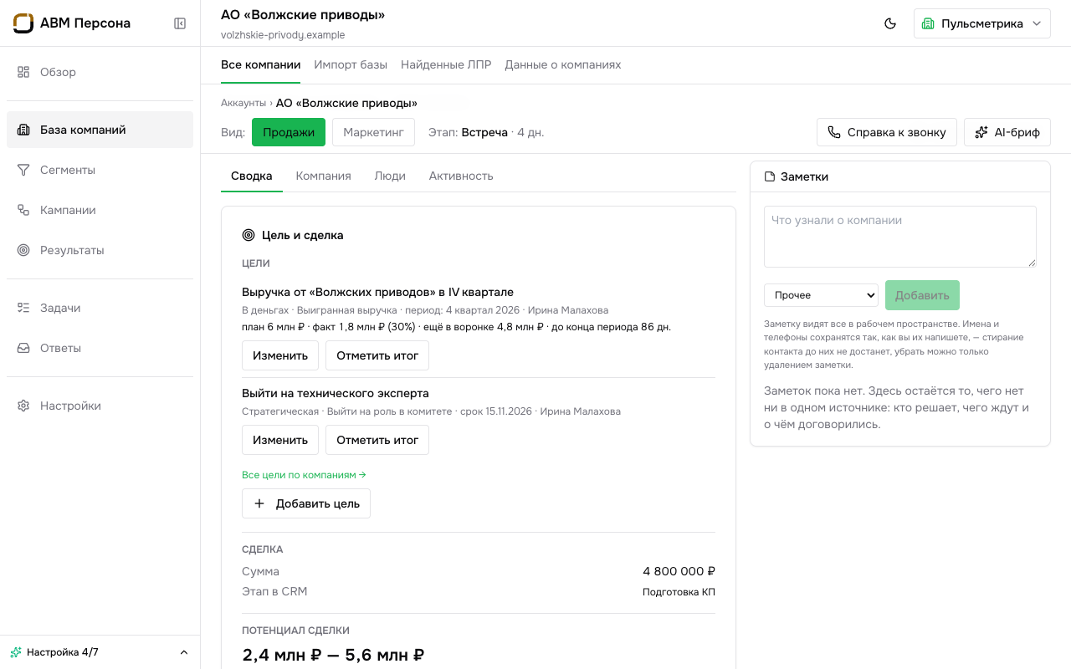Select the Люди tab
Image resolution: width=1071 pixels, height=669 pixels.
[390, 176]
